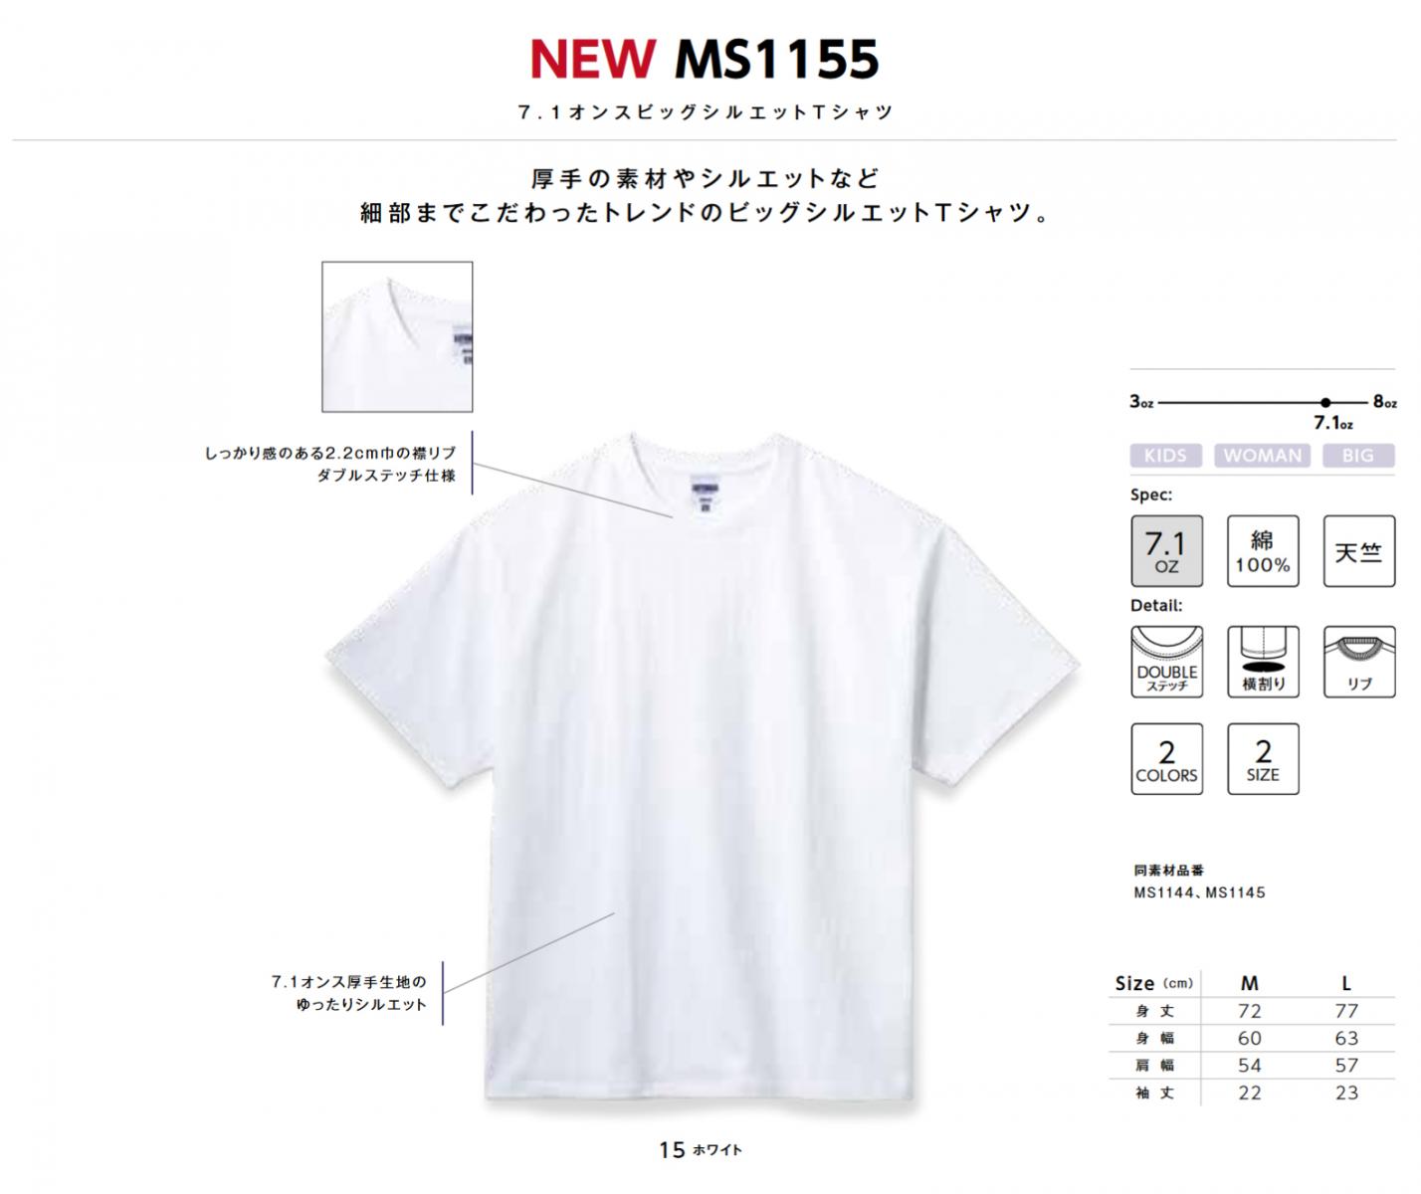This screenshot has width=1421, height=1194.
Task: Click the リブ collar icon
Action: point(1359,662)
